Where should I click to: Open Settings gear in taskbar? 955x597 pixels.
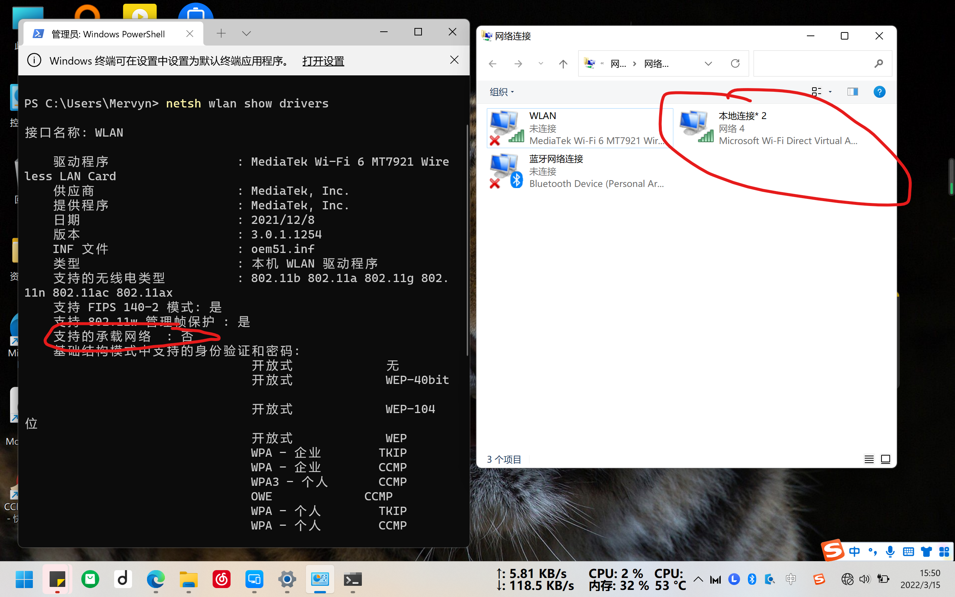[x=287, y=579]
